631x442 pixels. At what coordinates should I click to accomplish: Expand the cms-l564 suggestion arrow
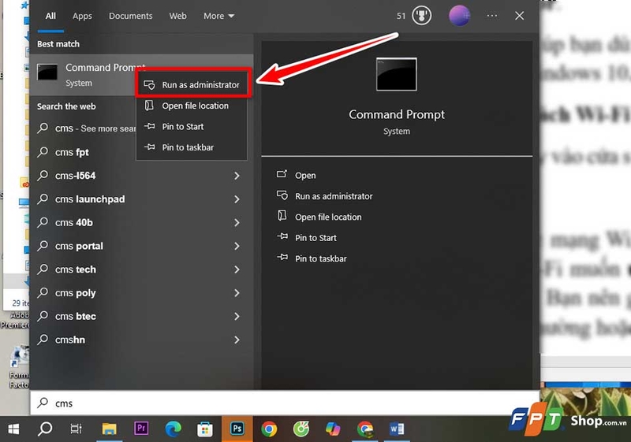pos(237,176)
